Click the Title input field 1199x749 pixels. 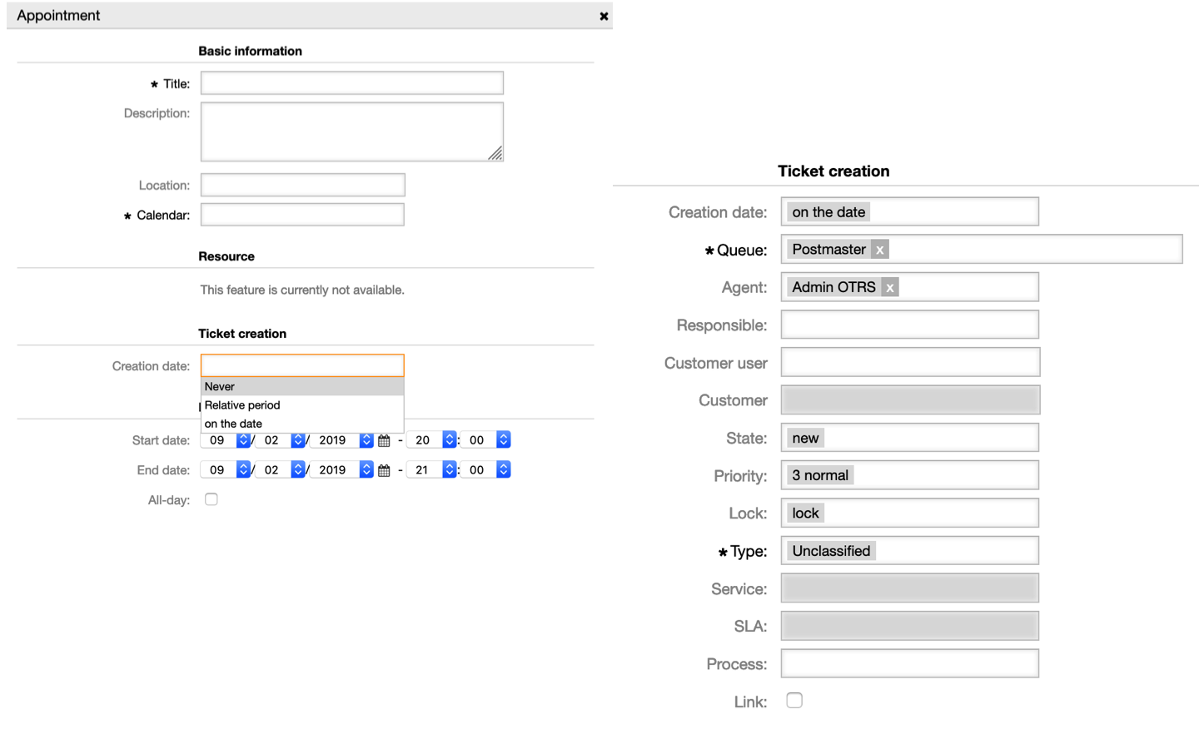351,83
